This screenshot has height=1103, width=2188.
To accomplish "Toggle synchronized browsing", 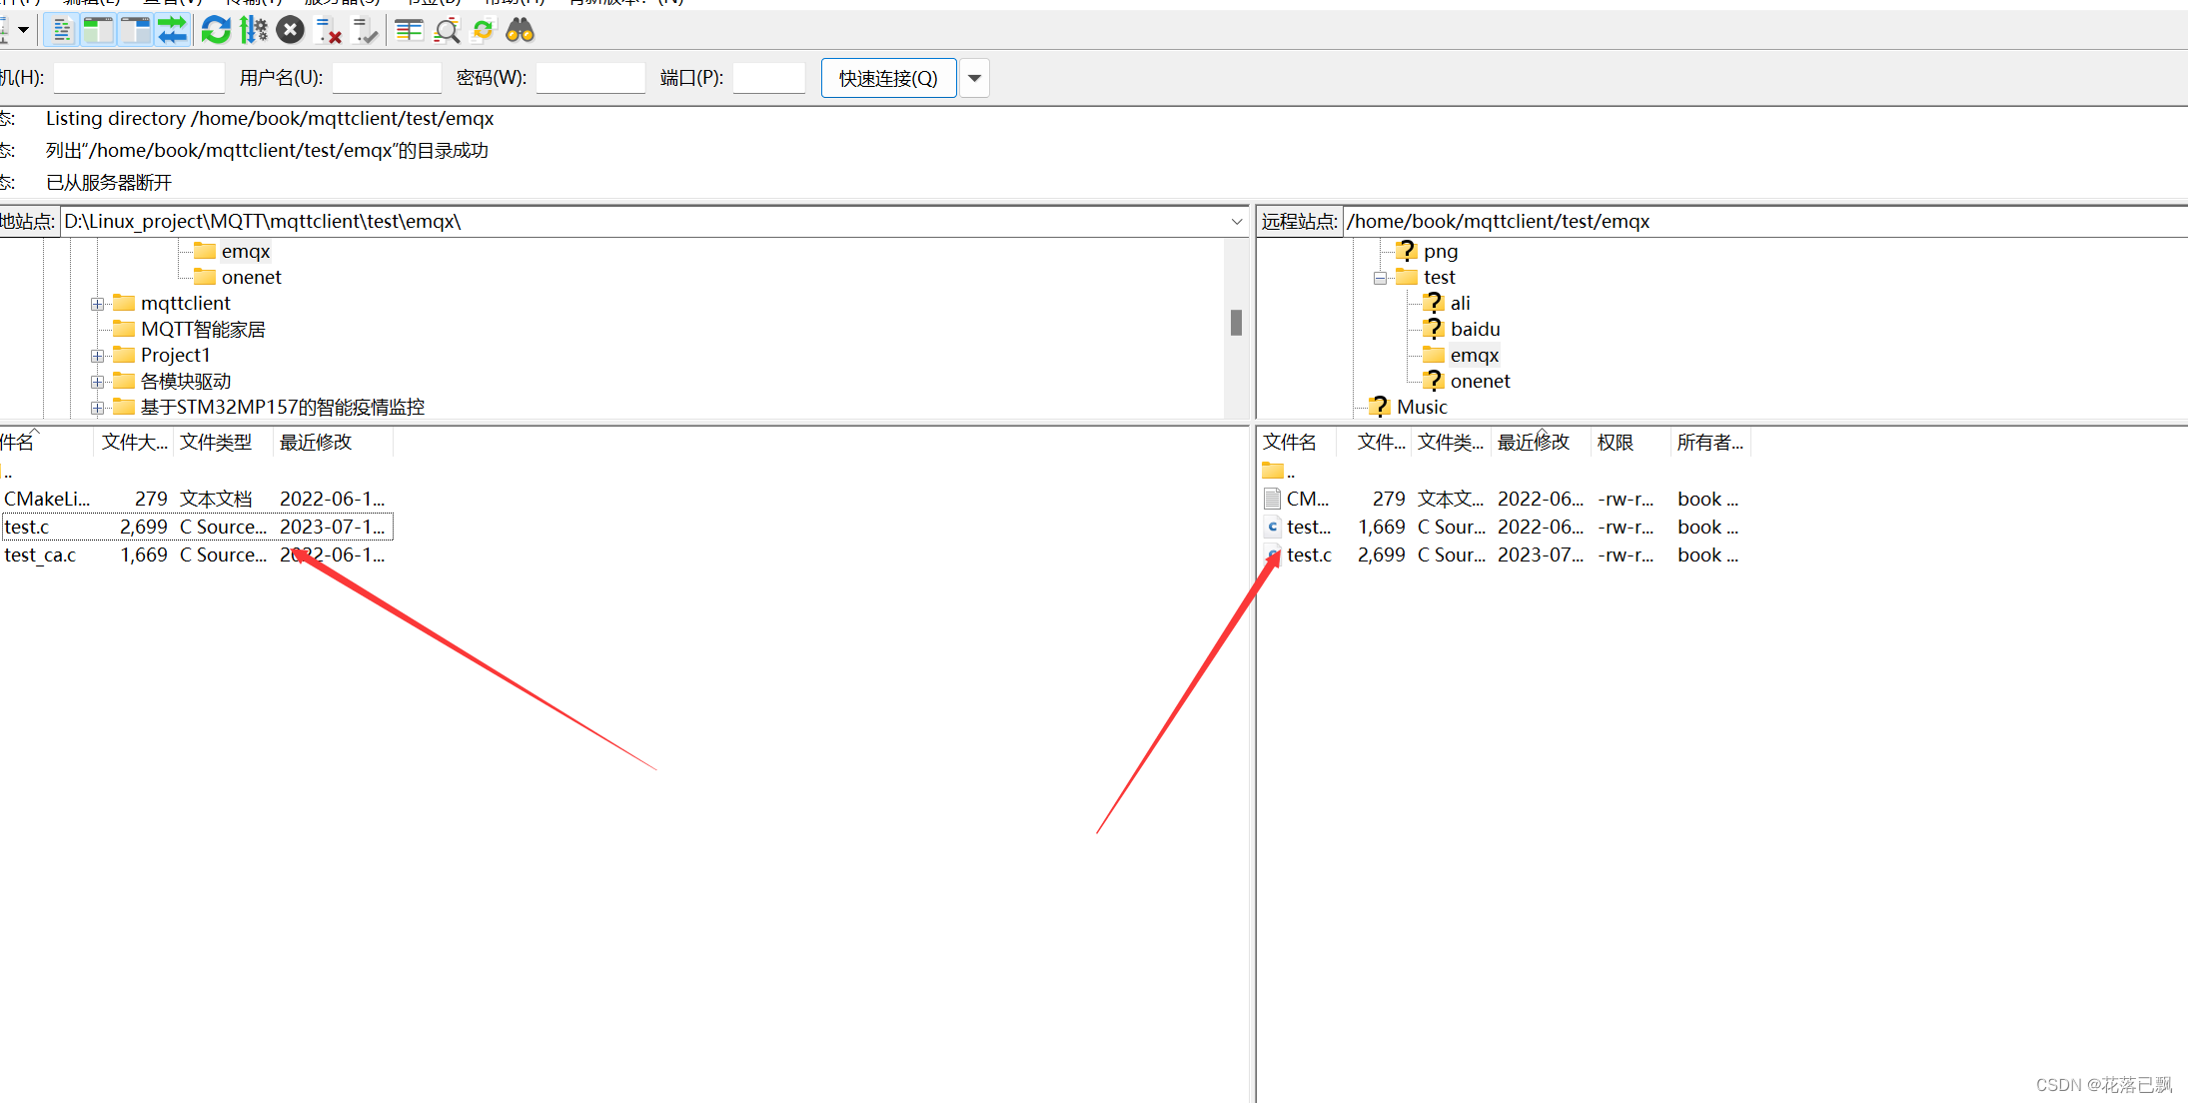I will (484, 31).
